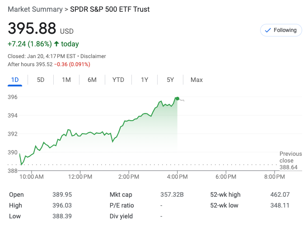This screenshot has height=226, width=308.
Task: Open the Market Summary breadcrumb link
Action: coord(35,9)
